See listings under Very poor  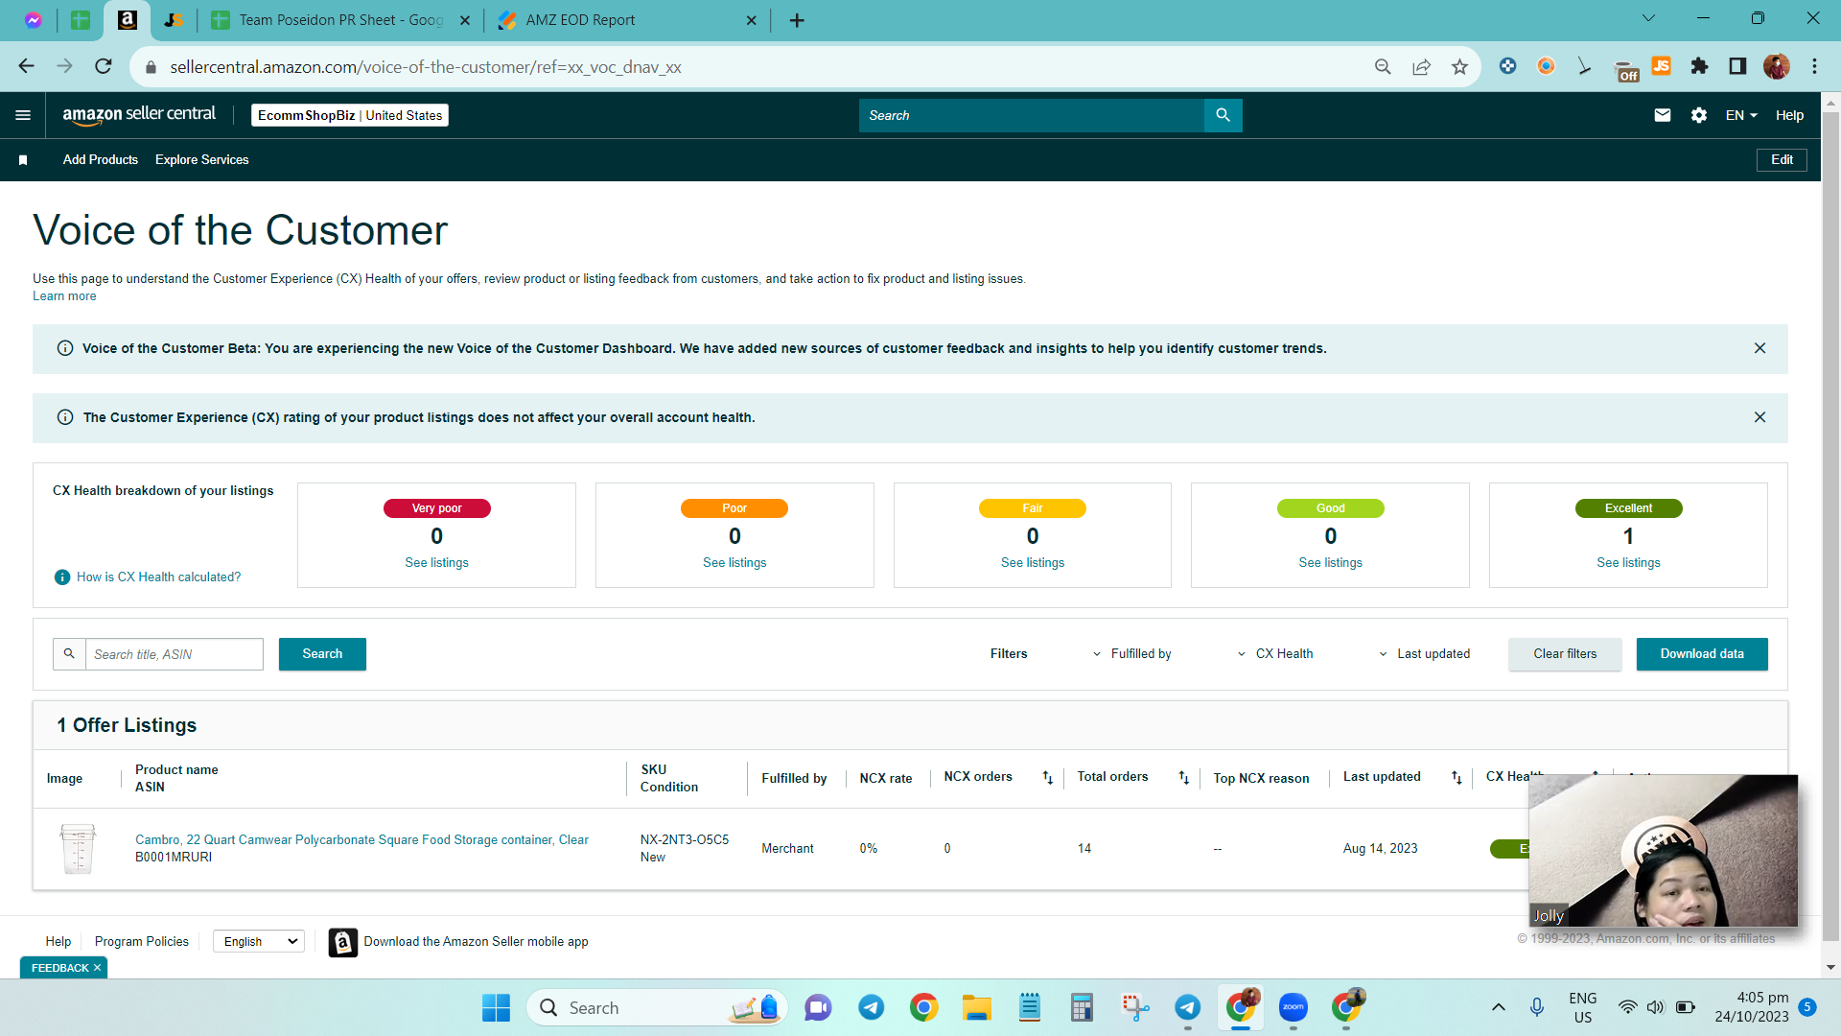click(x=436, y=563)
